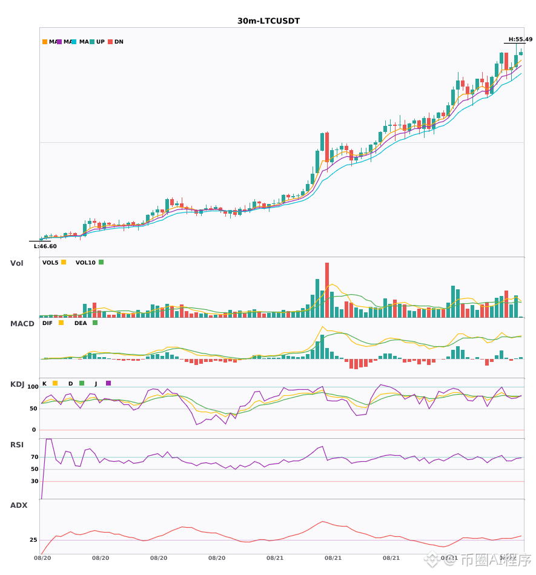
Task: Click the DIF legend label
Action: (47, 323)
